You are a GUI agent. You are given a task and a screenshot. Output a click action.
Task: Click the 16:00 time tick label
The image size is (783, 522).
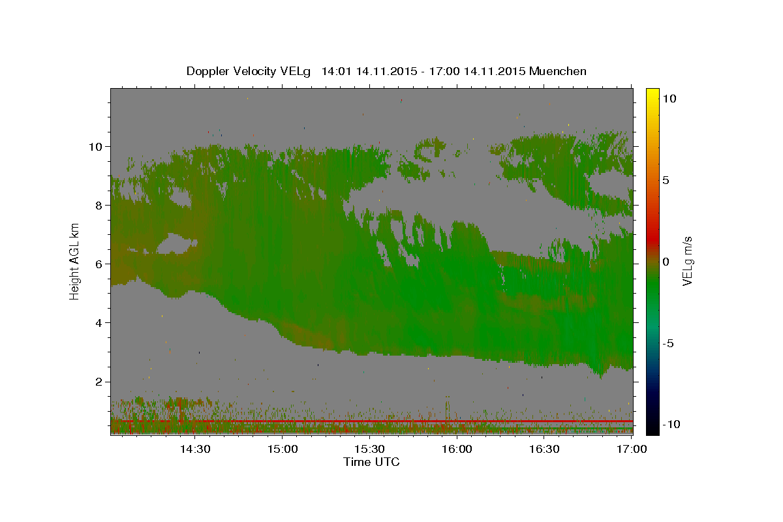(x=457, y=449)
